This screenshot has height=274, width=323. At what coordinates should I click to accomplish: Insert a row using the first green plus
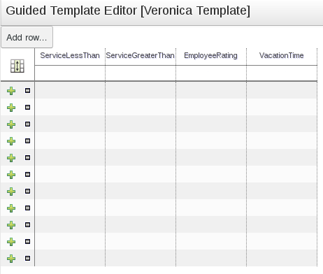point(11,91)
